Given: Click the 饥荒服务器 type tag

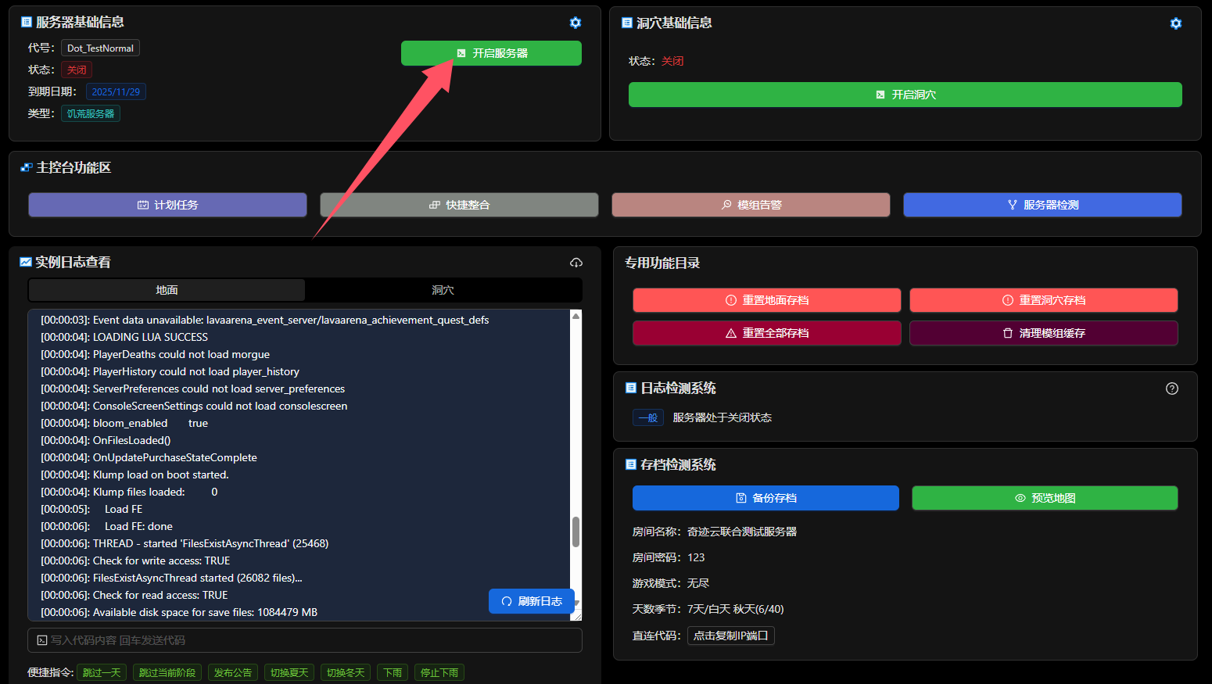Looking at the screenshot, I should [91, 113].
